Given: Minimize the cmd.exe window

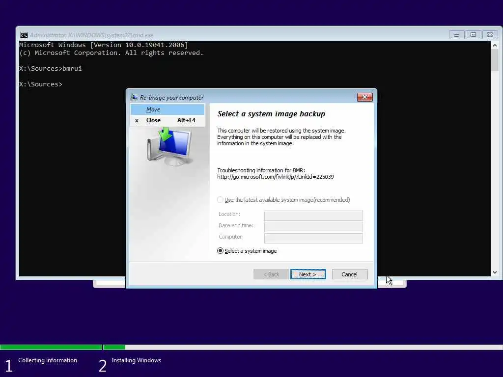Looking at the screenshot, I should (x=456, y=35).
